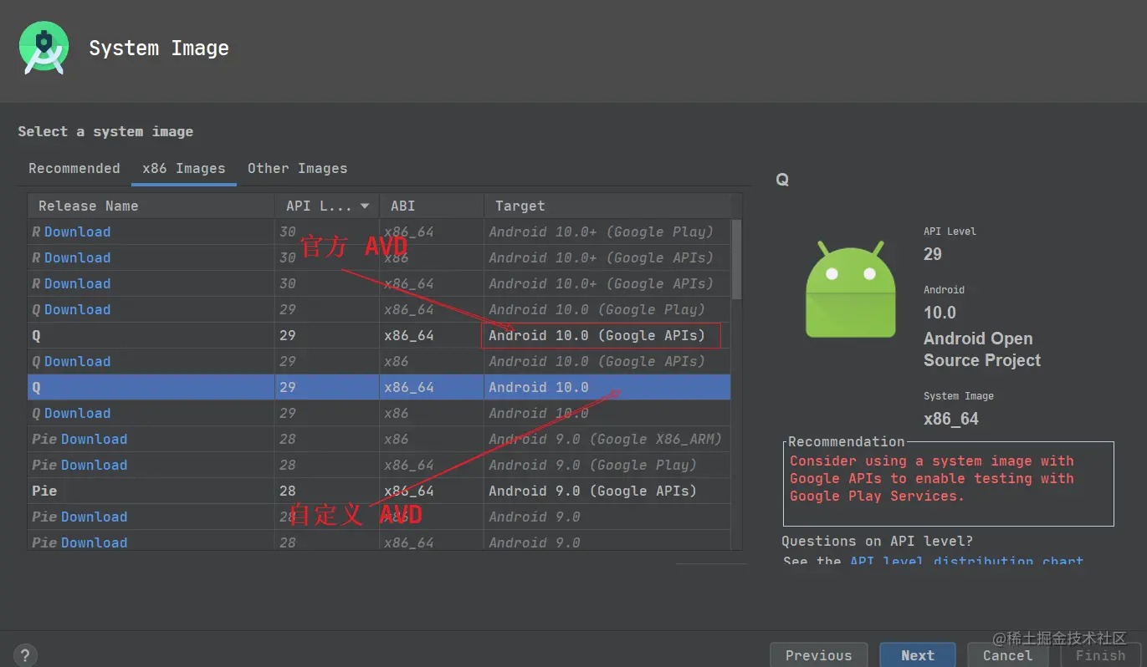Select Pie row Android 9.0 (Google APIs)

pos(379,491)
